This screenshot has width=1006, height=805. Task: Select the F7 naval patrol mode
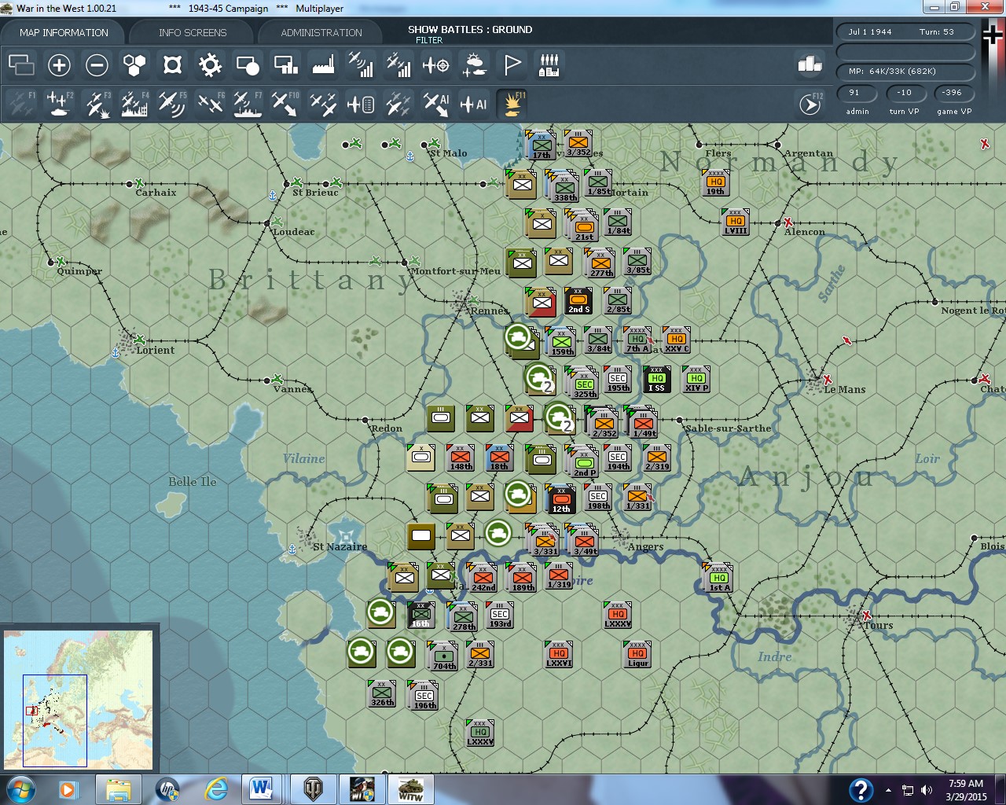(248, 104)
